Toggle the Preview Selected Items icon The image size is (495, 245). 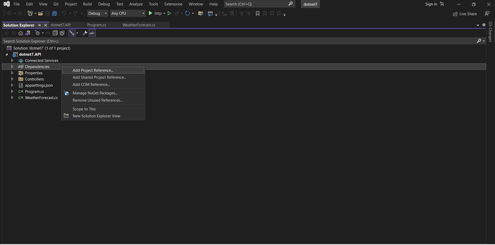[x=92, y=33]
